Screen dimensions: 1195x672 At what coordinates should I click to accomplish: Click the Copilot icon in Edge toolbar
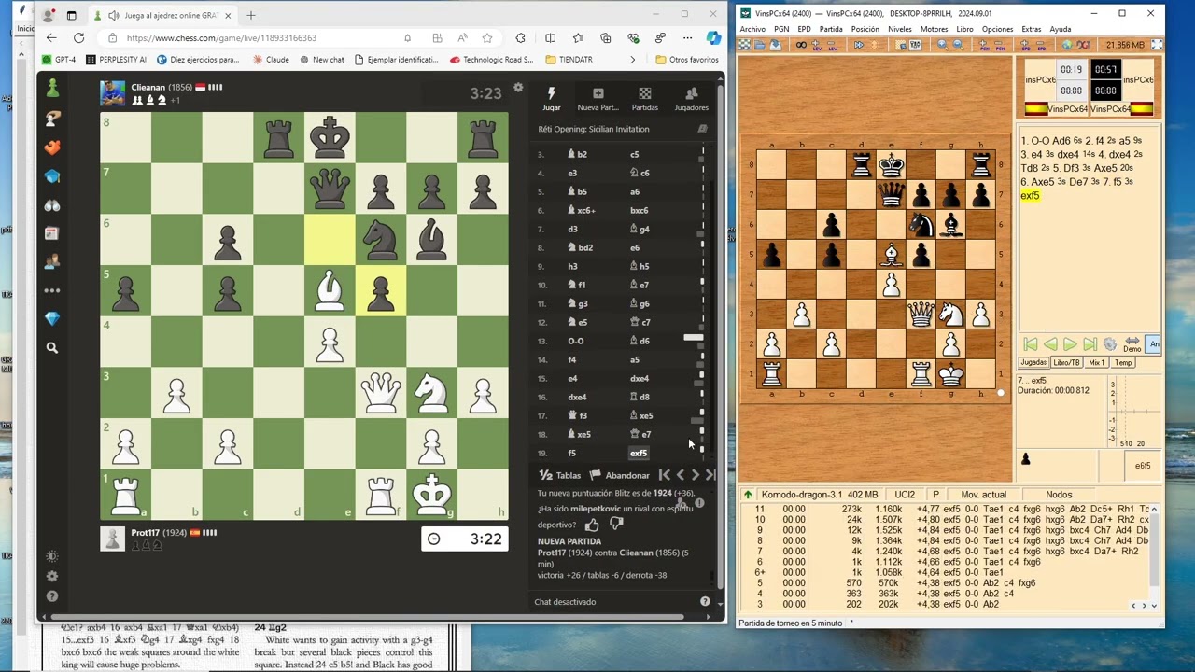(713, 38)
